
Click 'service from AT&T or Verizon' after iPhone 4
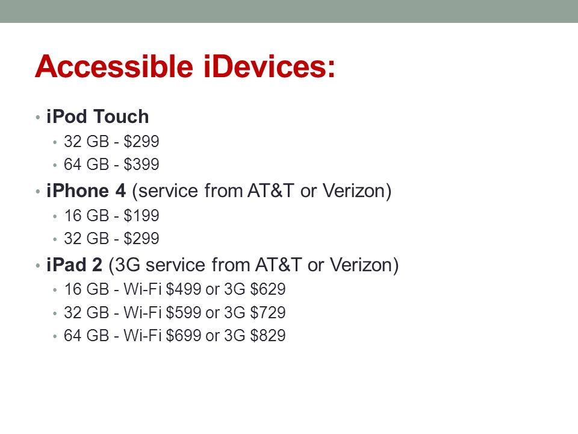point(261,191)
